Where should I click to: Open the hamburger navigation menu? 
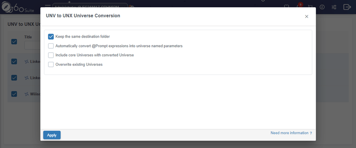pyautogui.click(x=48, y=6)
